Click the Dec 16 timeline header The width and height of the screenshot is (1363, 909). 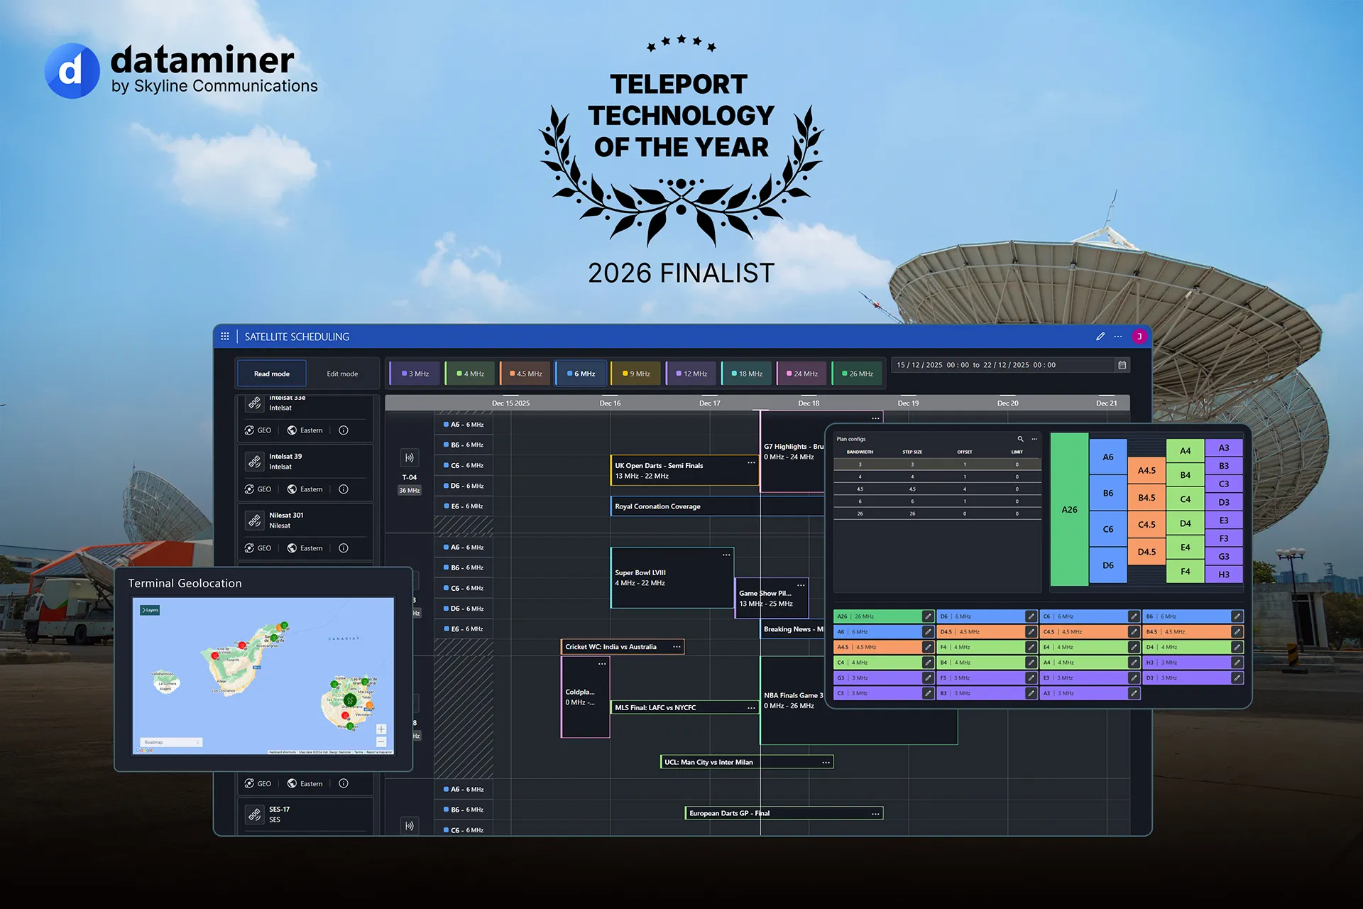(x=610, y=403)
